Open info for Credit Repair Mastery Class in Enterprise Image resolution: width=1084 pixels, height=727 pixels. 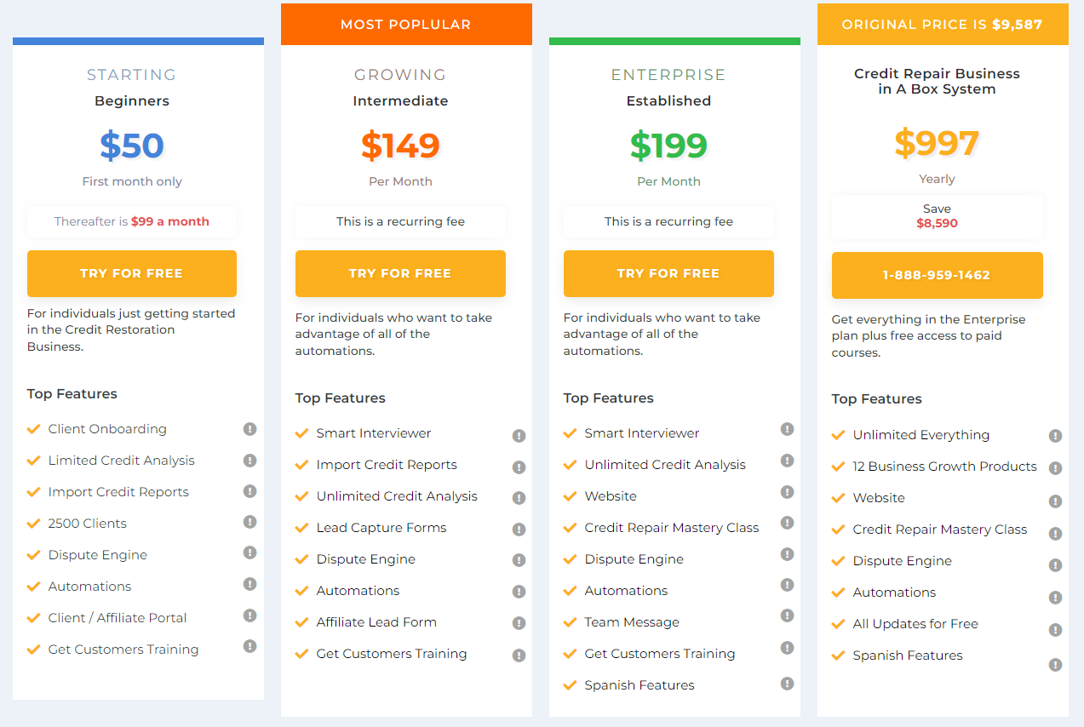pyautogui.click(x=787, y=523)
